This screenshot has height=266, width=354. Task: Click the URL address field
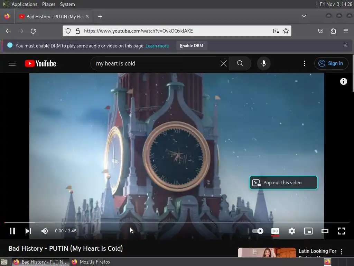177,31
